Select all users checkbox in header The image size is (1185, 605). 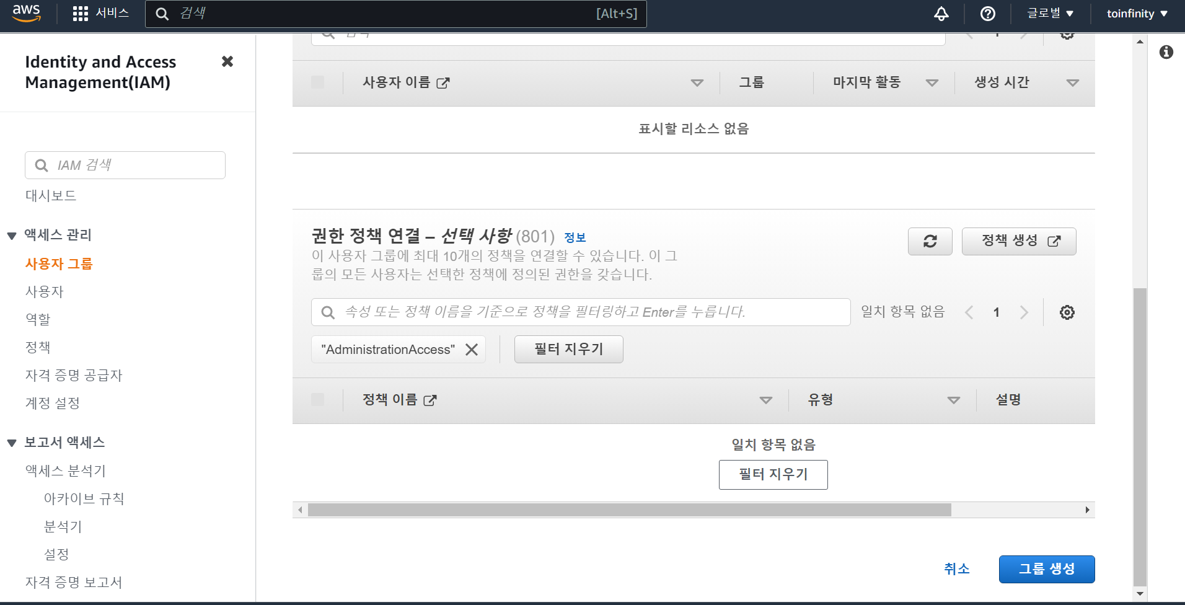coord(318,82)
